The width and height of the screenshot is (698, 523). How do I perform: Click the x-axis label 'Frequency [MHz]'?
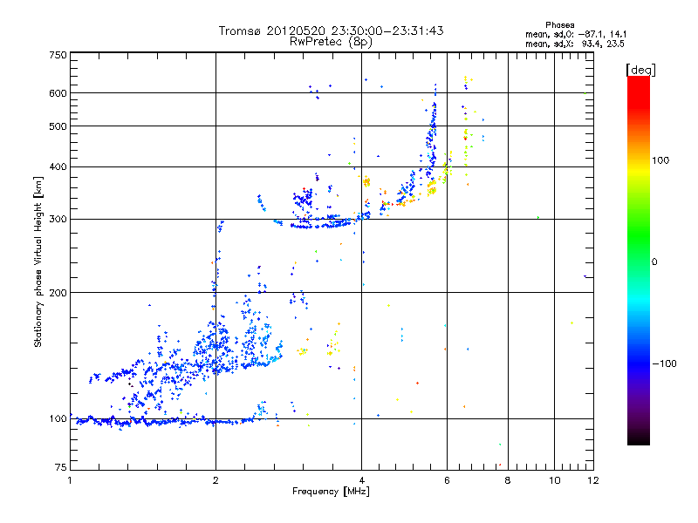331,492
